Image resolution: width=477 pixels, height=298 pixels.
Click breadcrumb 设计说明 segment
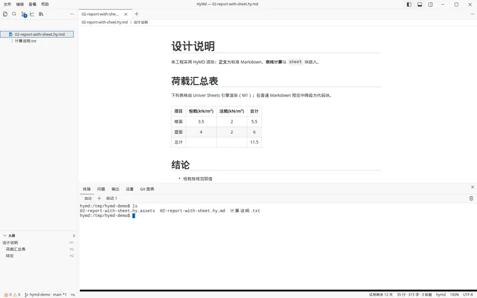coord(141,22)
